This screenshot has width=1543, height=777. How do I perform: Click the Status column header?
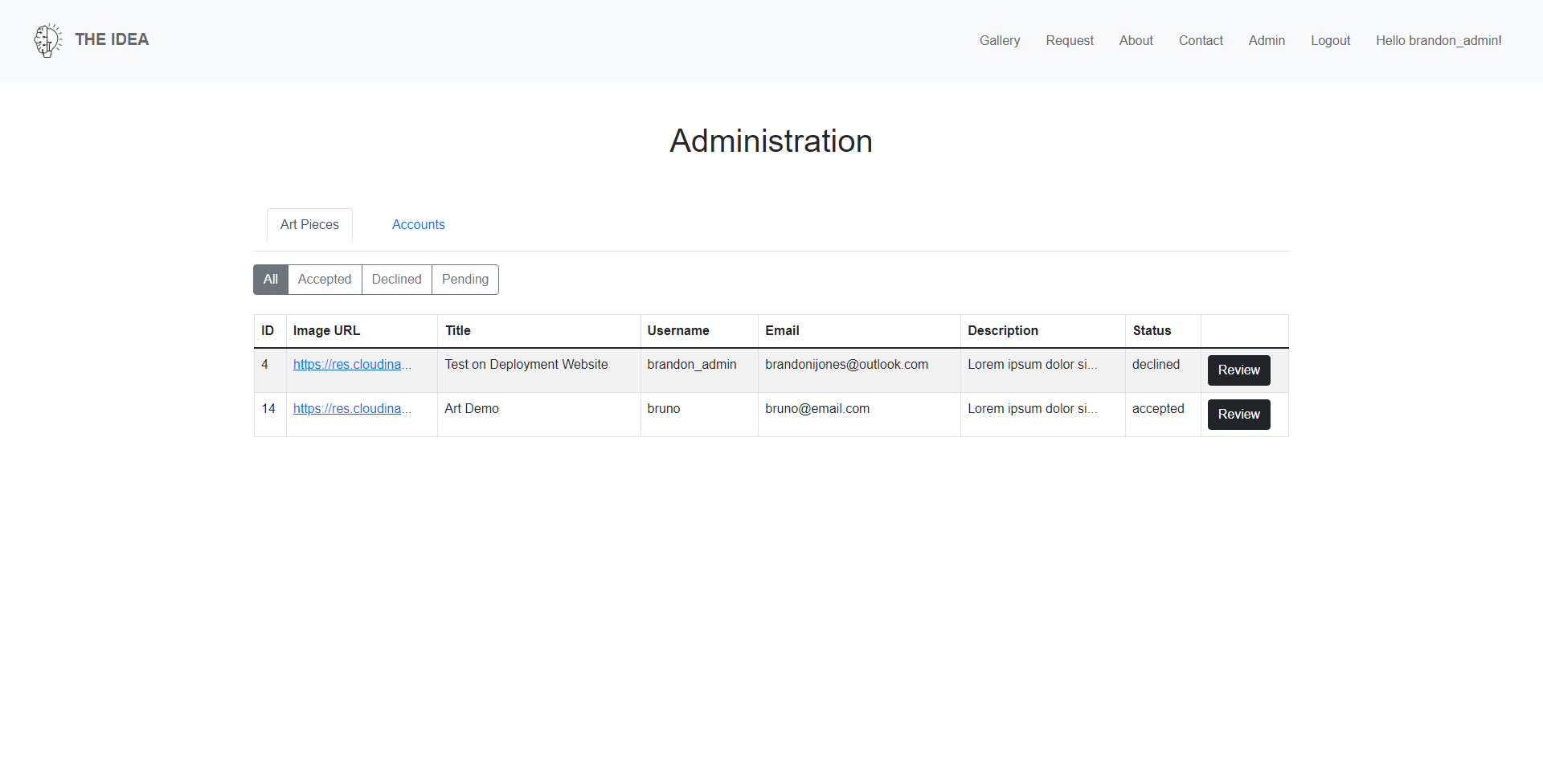(x=1151, y=330)
